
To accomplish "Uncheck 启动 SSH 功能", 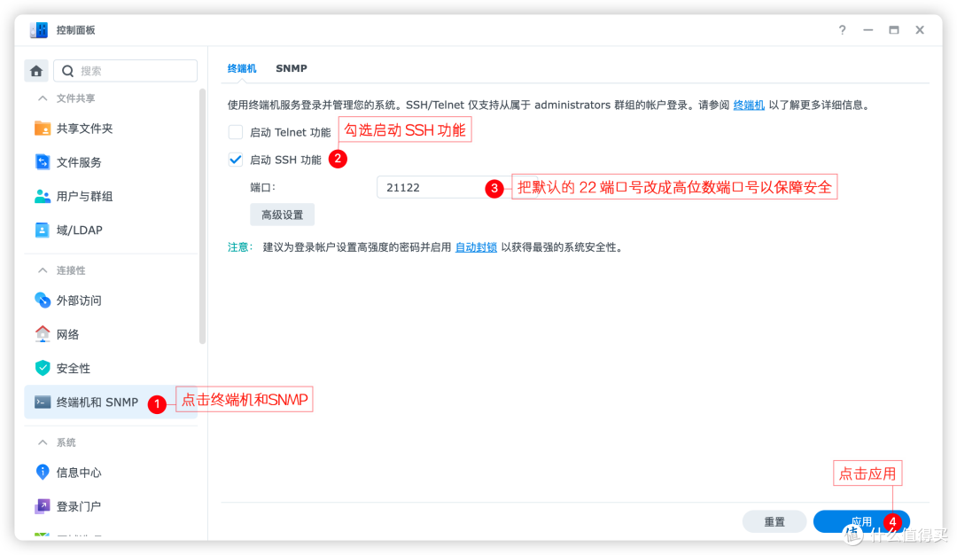I will coord(236,160).
